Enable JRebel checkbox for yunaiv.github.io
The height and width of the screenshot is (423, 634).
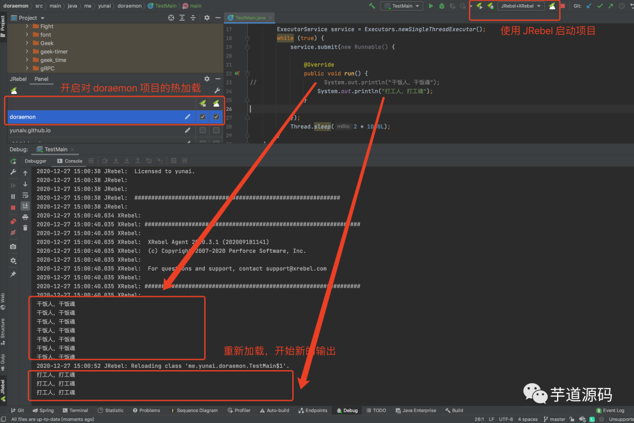tap(203, 130)
